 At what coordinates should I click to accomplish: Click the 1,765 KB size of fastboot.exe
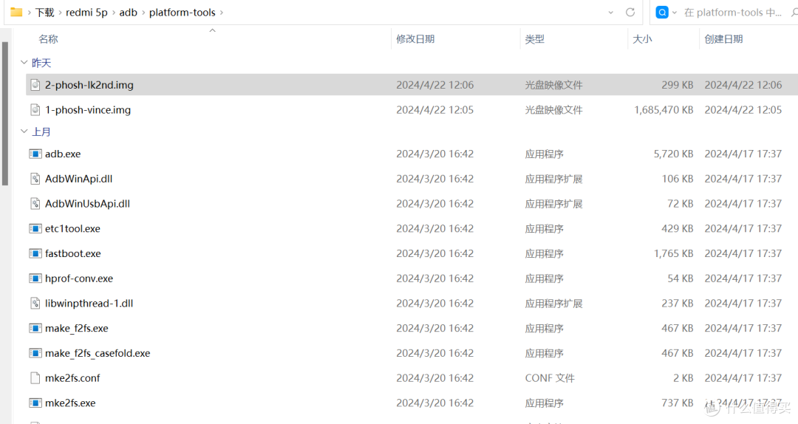click(x=673, y=253)
